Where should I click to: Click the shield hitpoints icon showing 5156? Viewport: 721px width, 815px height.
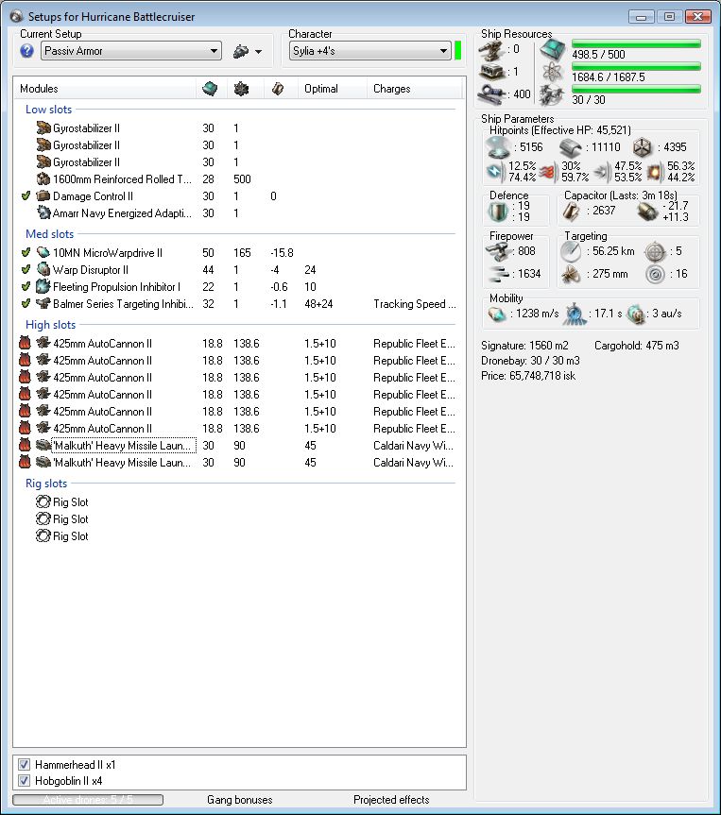point(498,147)
